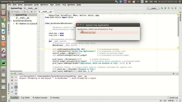Move up the stack trace arrow
This screenshot has height=102, width=182.
point(16,77)
